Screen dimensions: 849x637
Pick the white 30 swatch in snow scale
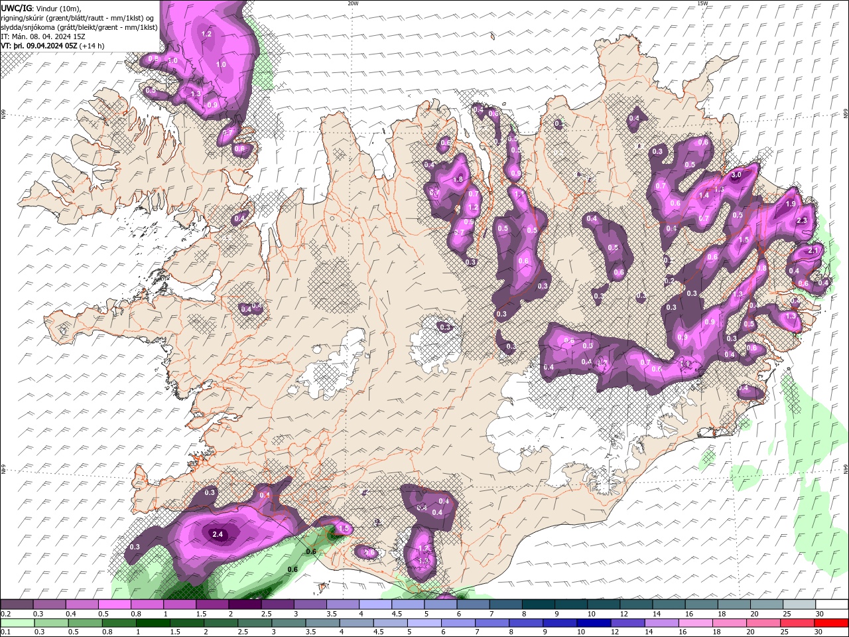pyautogui.click(x=831, y=604)
